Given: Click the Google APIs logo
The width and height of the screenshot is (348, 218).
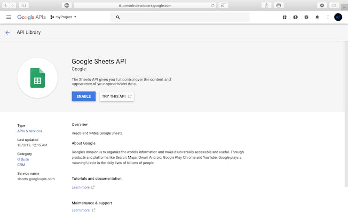Looking at the screenshot, I should (32, 17).
